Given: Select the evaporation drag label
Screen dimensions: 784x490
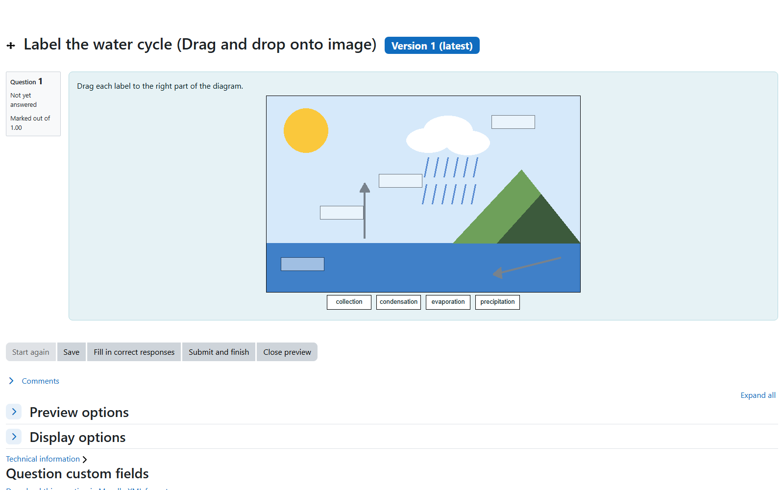Looking at the screenshot, I should (x=448, y=302).
